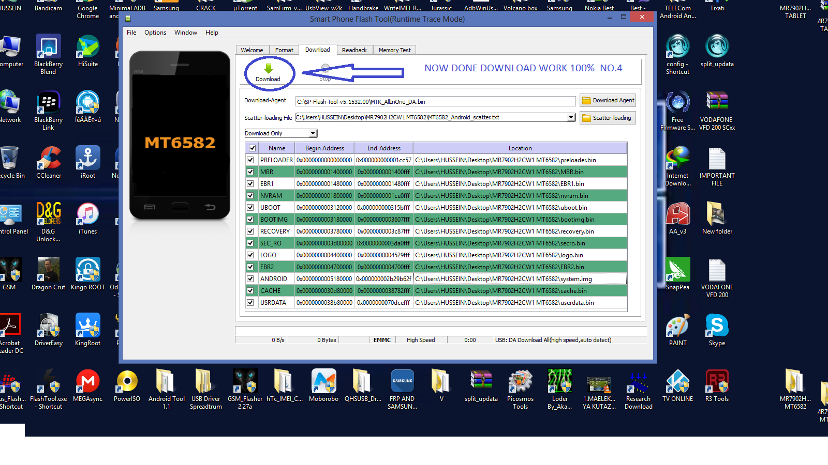Image resolution: width=828 pixels, height=465 pixels.
Task: Open Moborobo desktop icon
Action: (x=324, y=385)
